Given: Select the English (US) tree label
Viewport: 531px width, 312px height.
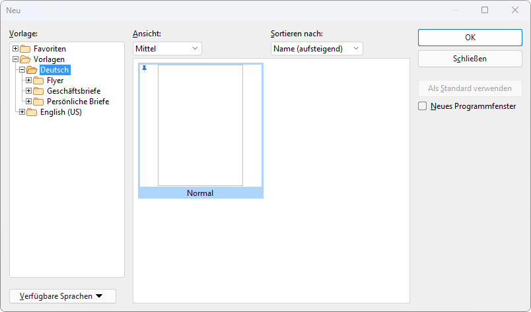Looking at the screenshot, I should click(x=61, y=112).
